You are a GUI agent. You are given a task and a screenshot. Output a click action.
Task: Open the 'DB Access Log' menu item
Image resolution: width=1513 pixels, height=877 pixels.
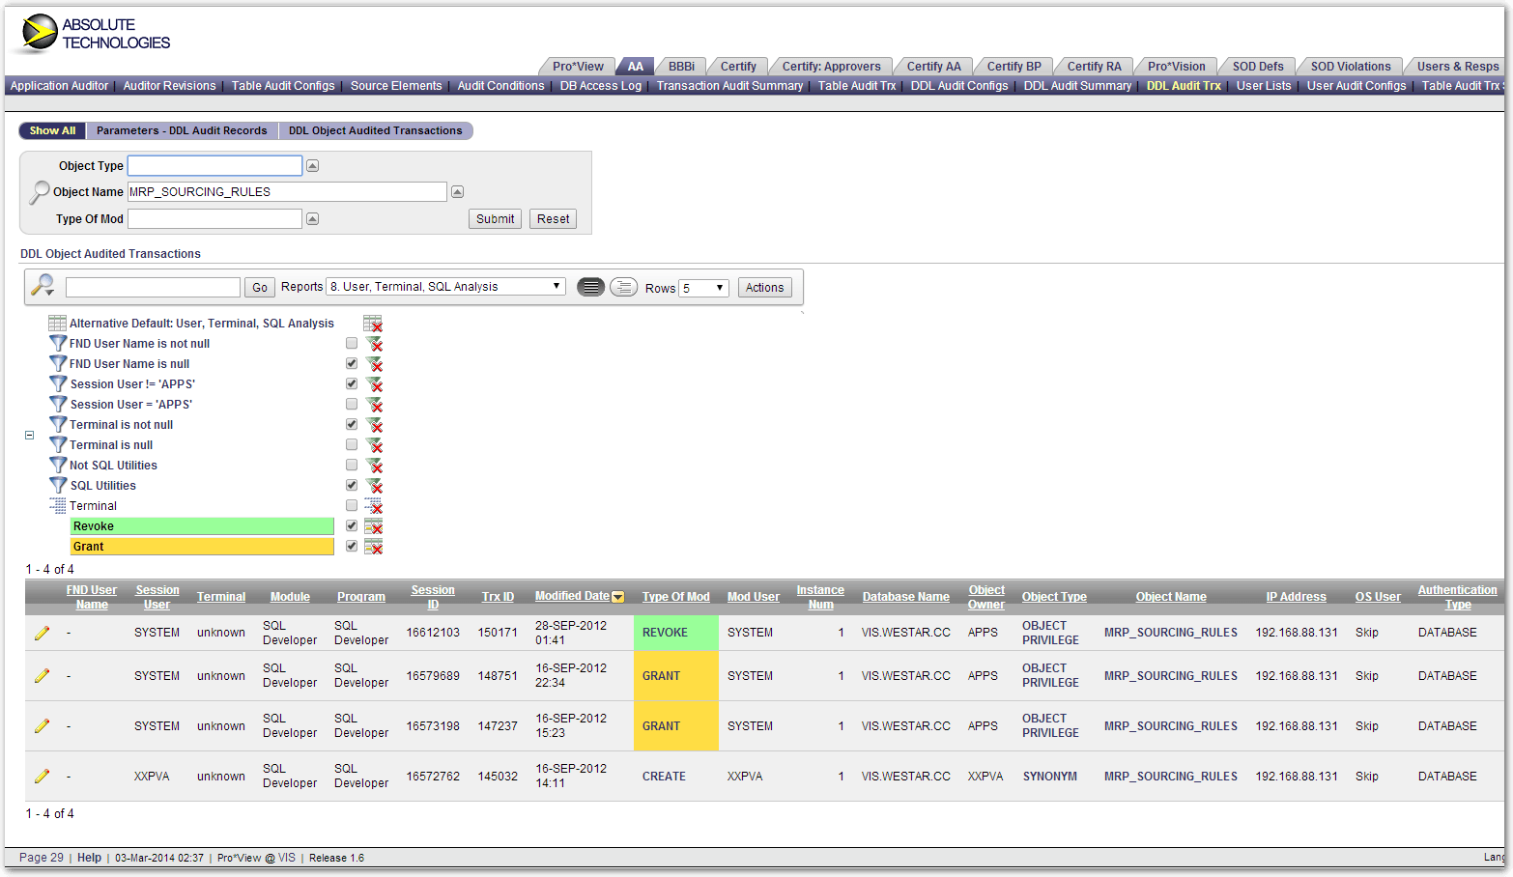tap(599, 85)
